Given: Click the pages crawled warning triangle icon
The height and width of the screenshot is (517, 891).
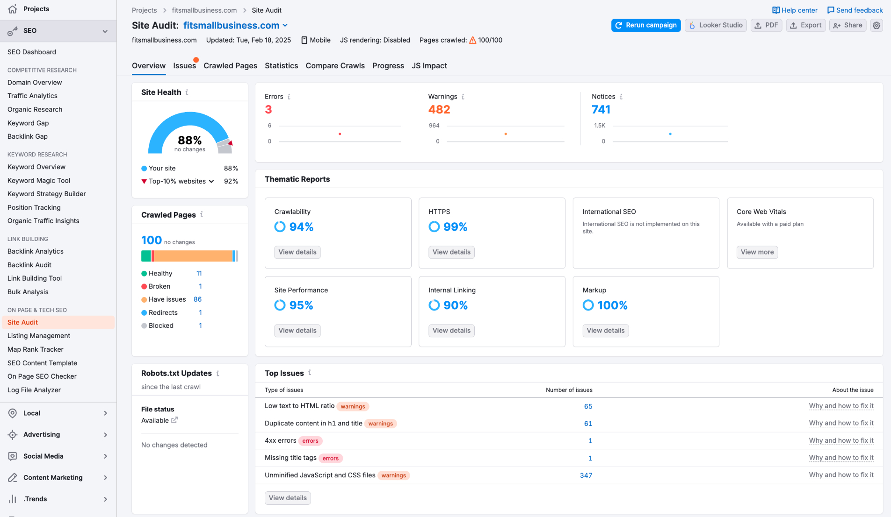Looking at the screenshot, I should click(x=473, y=40).
